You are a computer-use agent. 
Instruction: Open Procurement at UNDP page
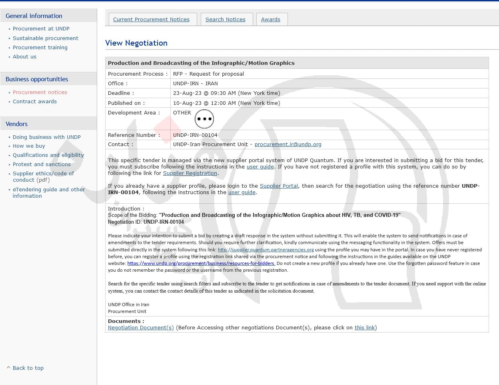pos(41,29)
